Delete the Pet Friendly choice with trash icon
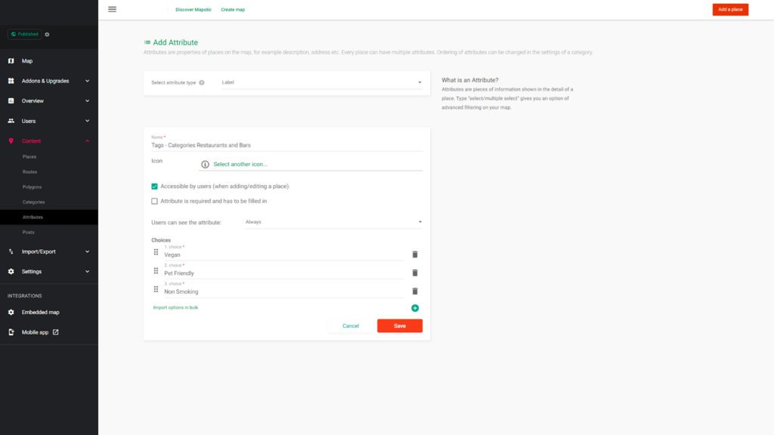The image size is (774, 435). coord(415,273)
